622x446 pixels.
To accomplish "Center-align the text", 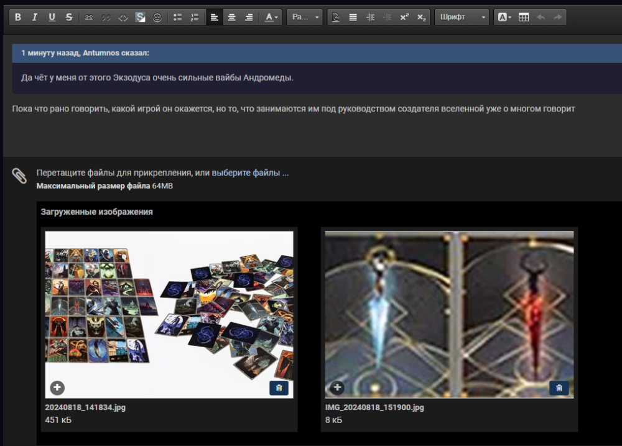I will pyautogui.click(x=231, y=17).
